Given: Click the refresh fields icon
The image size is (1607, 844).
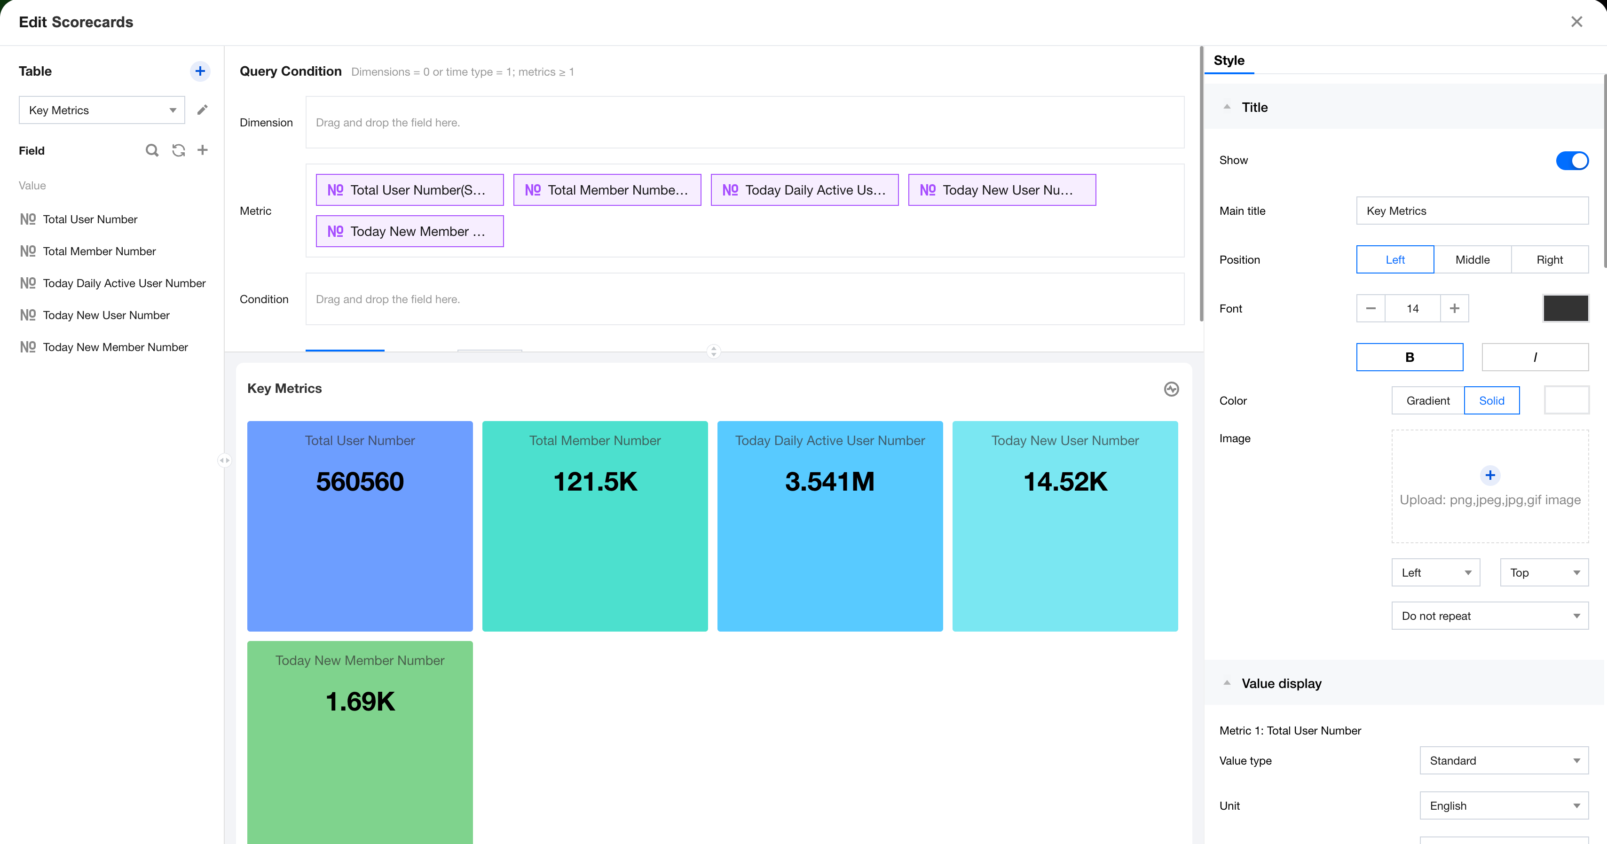Looking at the screenshot, I should [178, 150].
